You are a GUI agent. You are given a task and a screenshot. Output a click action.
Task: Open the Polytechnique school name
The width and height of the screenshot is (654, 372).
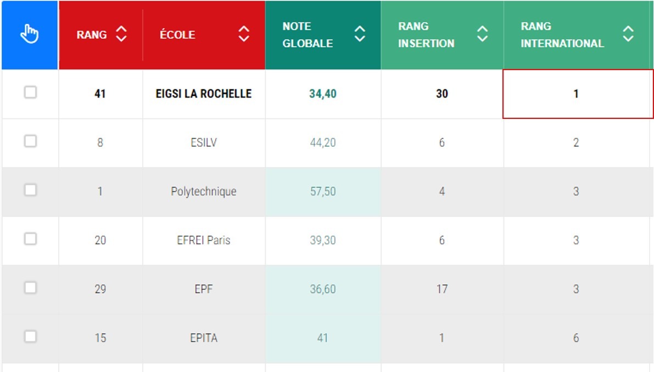(x=204, y=191)
